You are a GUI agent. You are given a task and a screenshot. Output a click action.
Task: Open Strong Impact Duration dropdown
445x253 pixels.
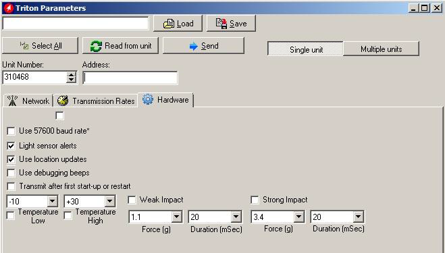tap(358, 217)
